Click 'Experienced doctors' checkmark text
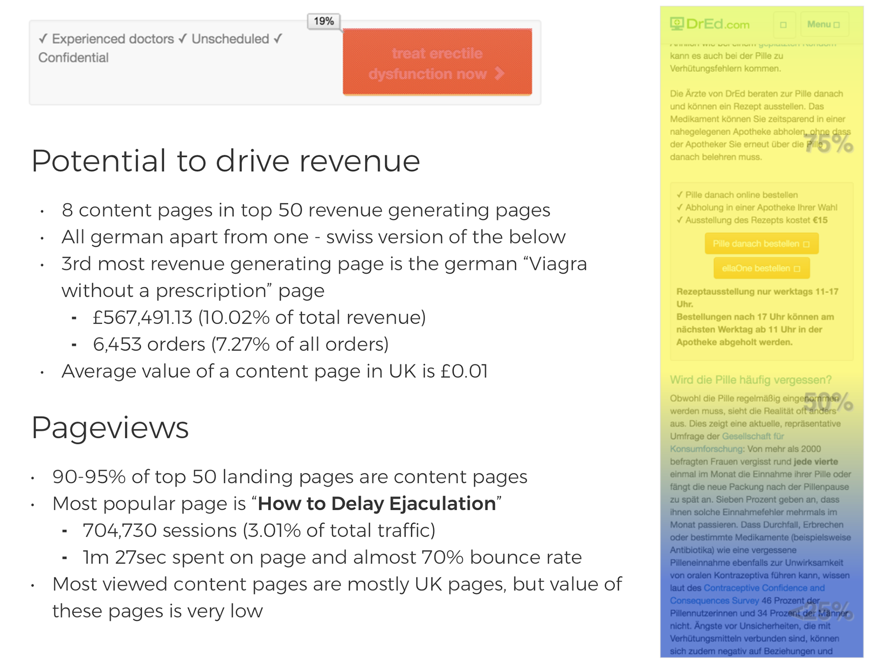 (x=106, y=39)
